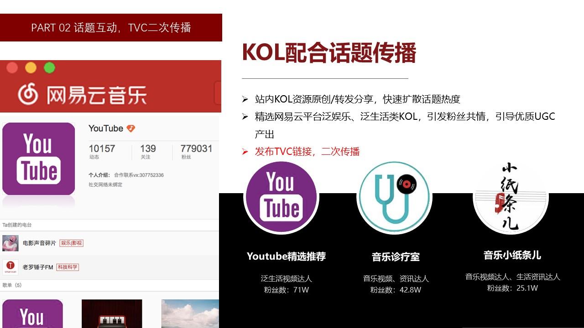Select the 音乐诊疗室 name label
The image size is (584, 328).
click(x=396, y=257)
